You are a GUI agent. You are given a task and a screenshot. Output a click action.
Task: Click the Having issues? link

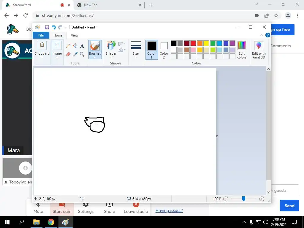point(169,210)
